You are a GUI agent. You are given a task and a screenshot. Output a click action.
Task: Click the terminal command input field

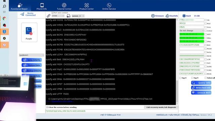tap(112, 111)
